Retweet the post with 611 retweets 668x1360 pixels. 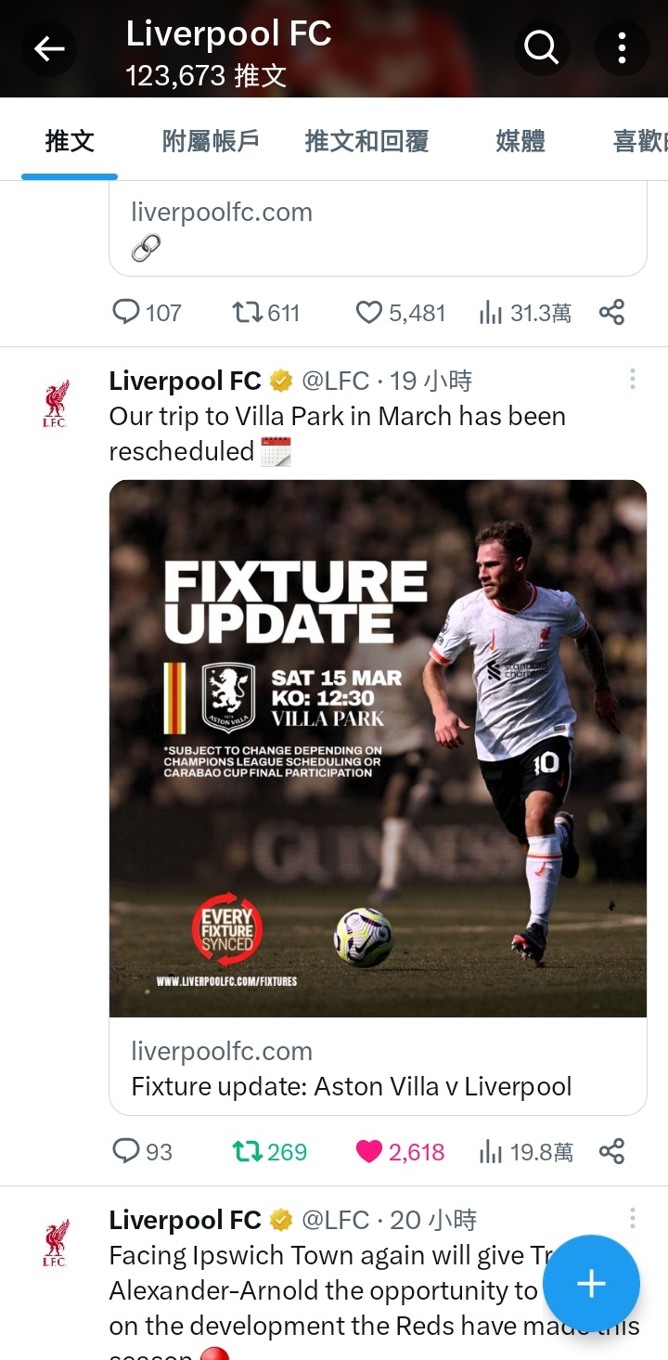(x=266, y=313)
